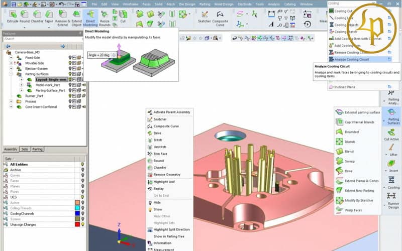
Task: Choose Activate Parent Assembly in context menu
Action: (x=169, y=112)
